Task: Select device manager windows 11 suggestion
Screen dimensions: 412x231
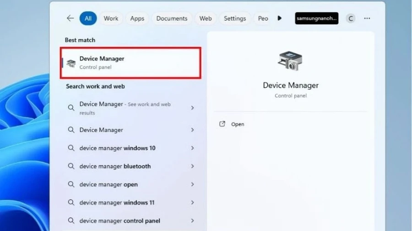Action: coord(130,202)
